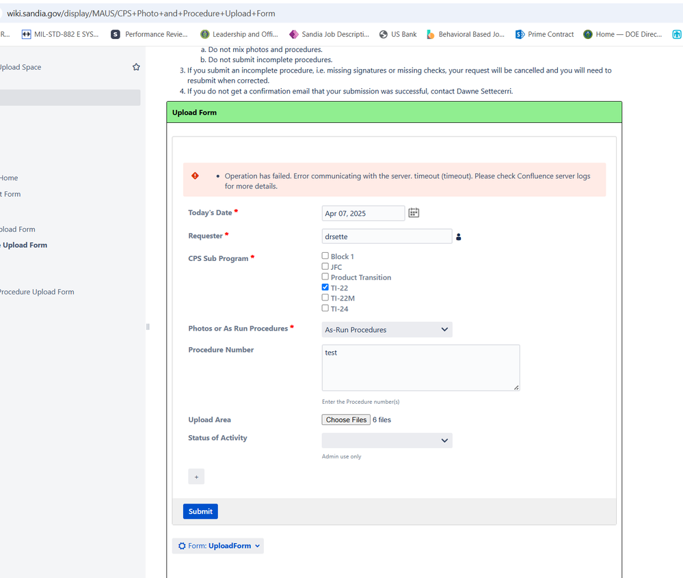The image size is (683, 578).
Task: Click the plus add-row button
Action: [x=196, y=477]
